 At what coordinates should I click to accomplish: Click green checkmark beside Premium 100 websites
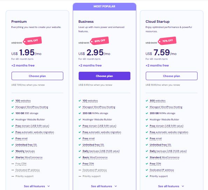click(13, 101)
